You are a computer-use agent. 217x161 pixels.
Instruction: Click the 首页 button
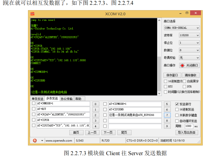pos(76,133)
